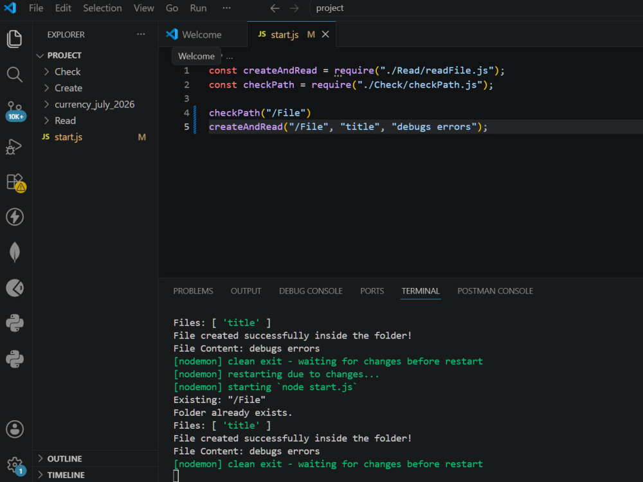643x482 pixels.
Task: Navigate back with the left arrow
Action: point(275,8)
